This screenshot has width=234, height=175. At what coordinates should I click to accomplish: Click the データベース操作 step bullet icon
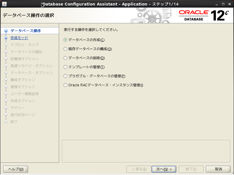(6, 31)
